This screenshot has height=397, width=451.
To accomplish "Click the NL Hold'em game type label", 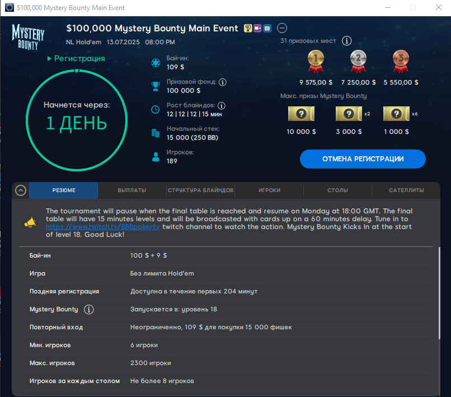I will tap(83, 42).
